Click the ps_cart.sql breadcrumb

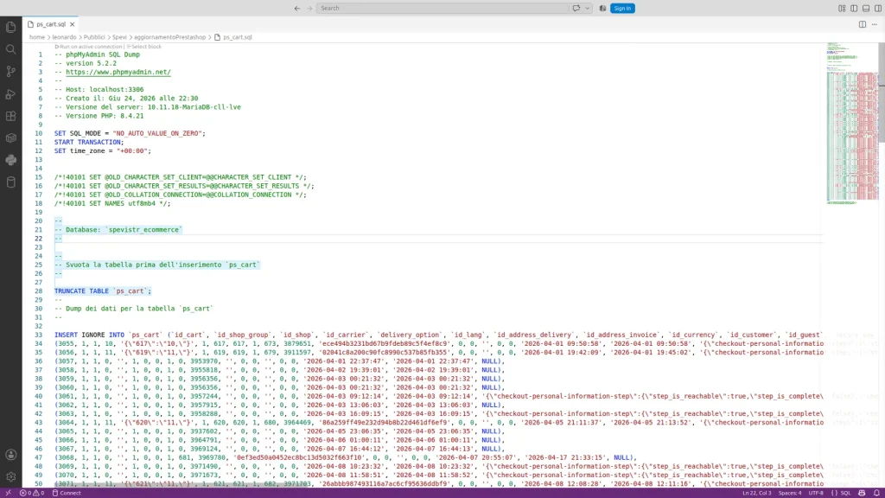pos(233,37)
